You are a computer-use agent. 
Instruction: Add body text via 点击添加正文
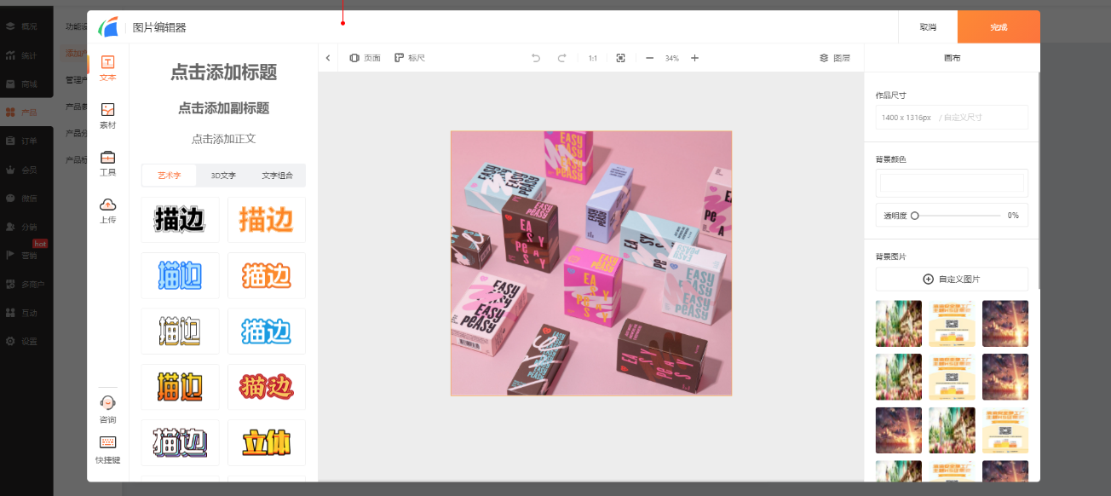pos(224,139)
